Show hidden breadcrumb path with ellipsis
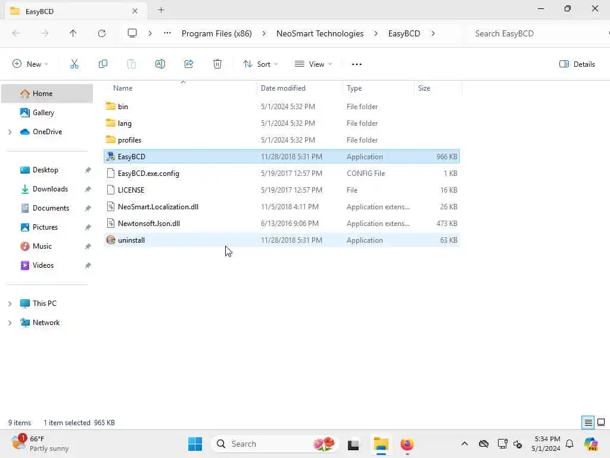 (167, 33)
